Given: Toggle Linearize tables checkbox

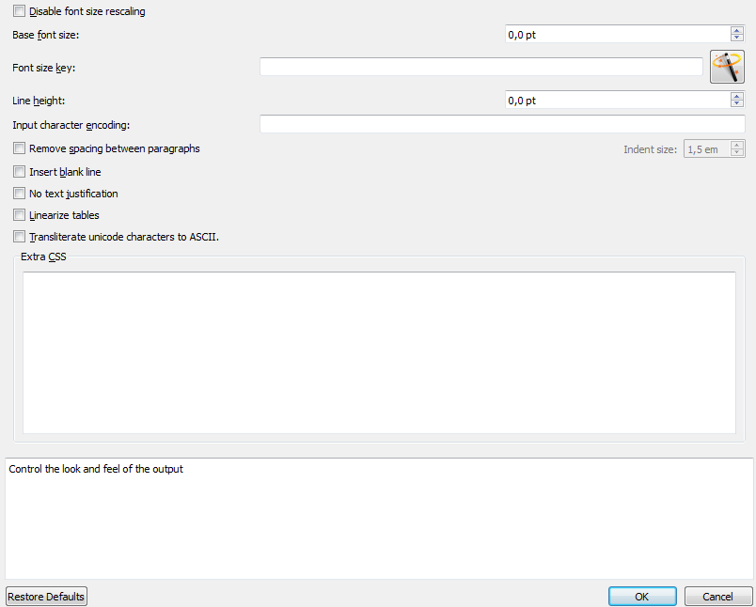Looking at the screenshot, I should pos(20,215).
